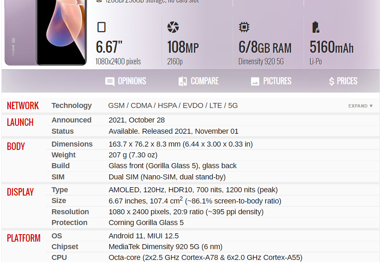Click the Protection spec label
Viewport: 380px width, 262px height.
(x=69, y=223)
